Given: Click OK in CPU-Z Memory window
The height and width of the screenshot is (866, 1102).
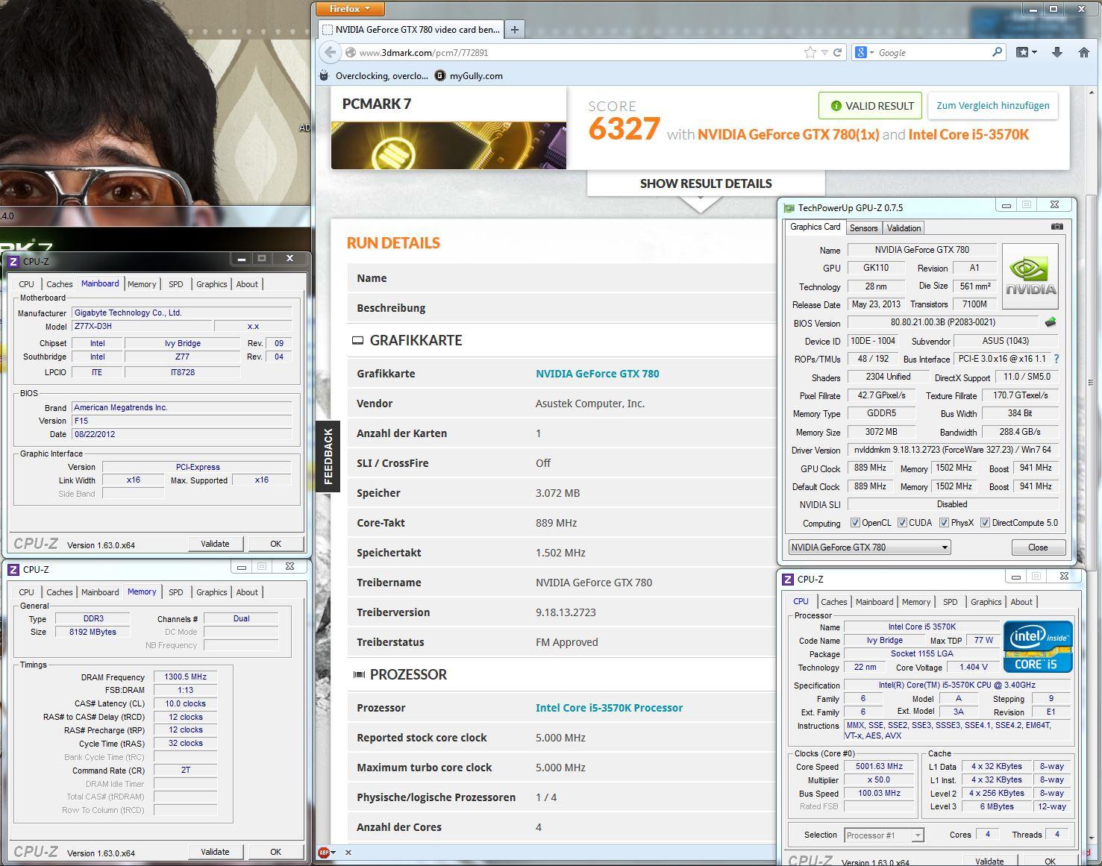Looking at the screenshot, I should point(275,852).
